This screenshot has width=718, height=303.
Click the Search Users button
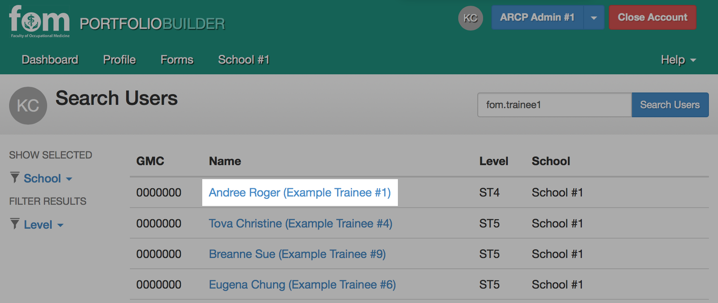pos(670,105)
